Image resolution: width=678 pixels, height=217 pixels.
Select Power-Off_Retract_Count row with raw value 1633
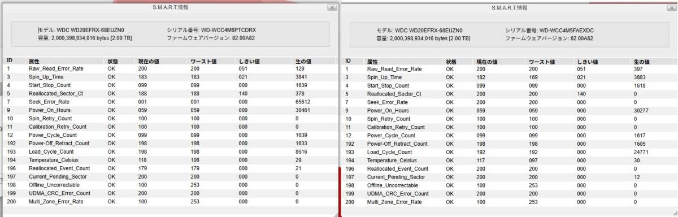click(x=169, y=144)
